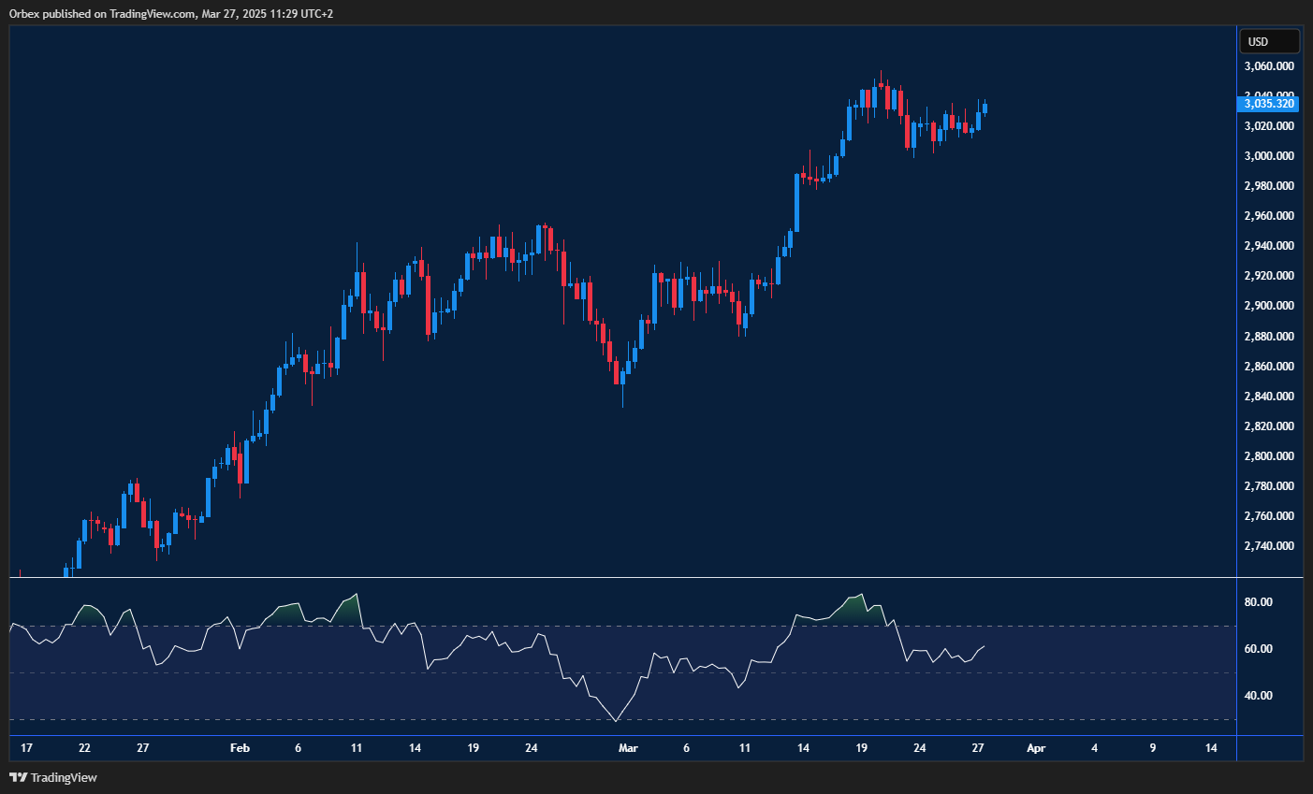Click the RSI 80.00 scale label
Viewport: 1313px width, 794px height.
click(x=1258, y=602)
